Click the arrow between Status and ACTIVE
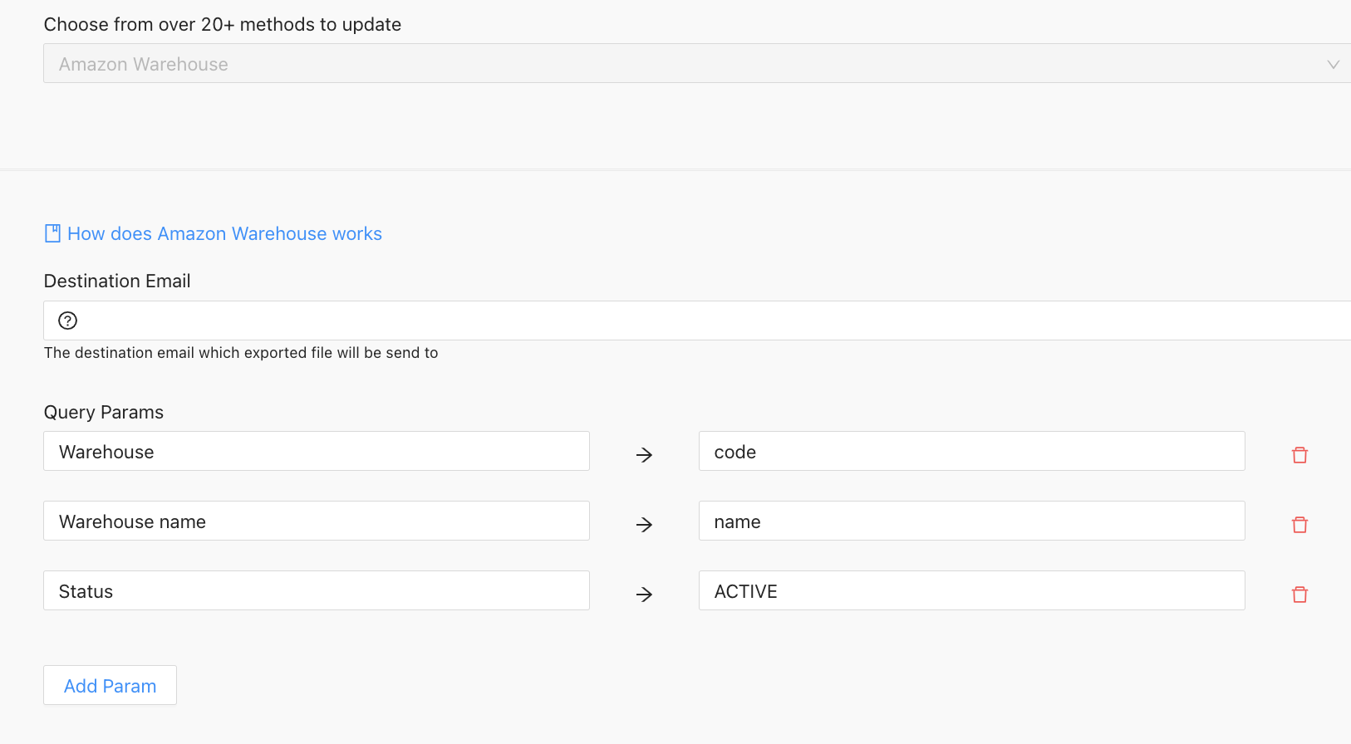 (x=644, y=594)
